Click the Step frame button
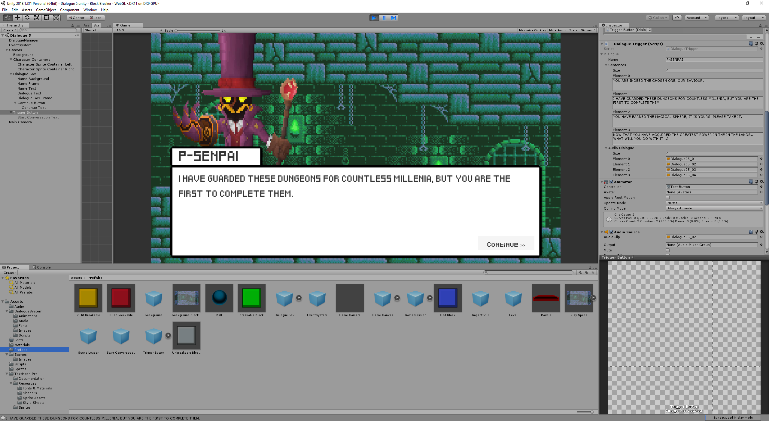 (394, 18)
